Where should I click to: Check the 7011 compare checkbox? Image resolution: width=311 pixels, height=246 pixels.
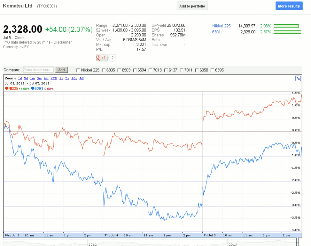click(182, 70)
